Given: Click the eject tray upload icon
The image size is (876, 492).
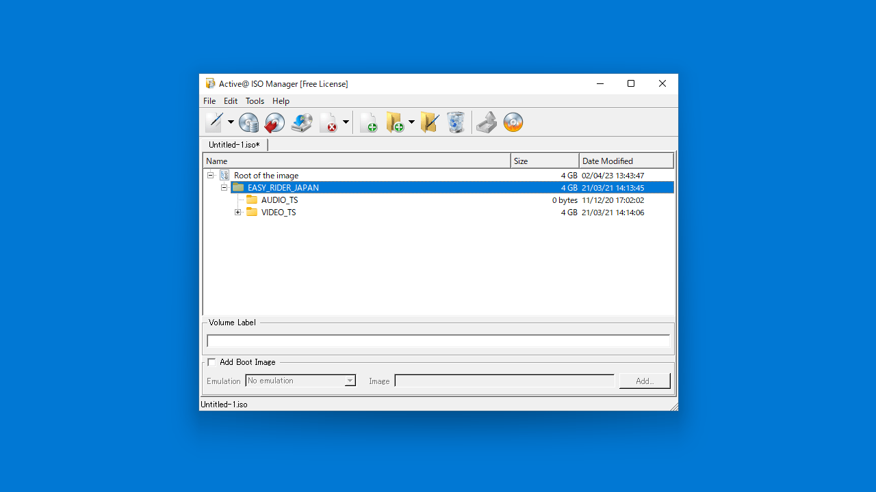Looking at the screenshot, I should (487, 122).
